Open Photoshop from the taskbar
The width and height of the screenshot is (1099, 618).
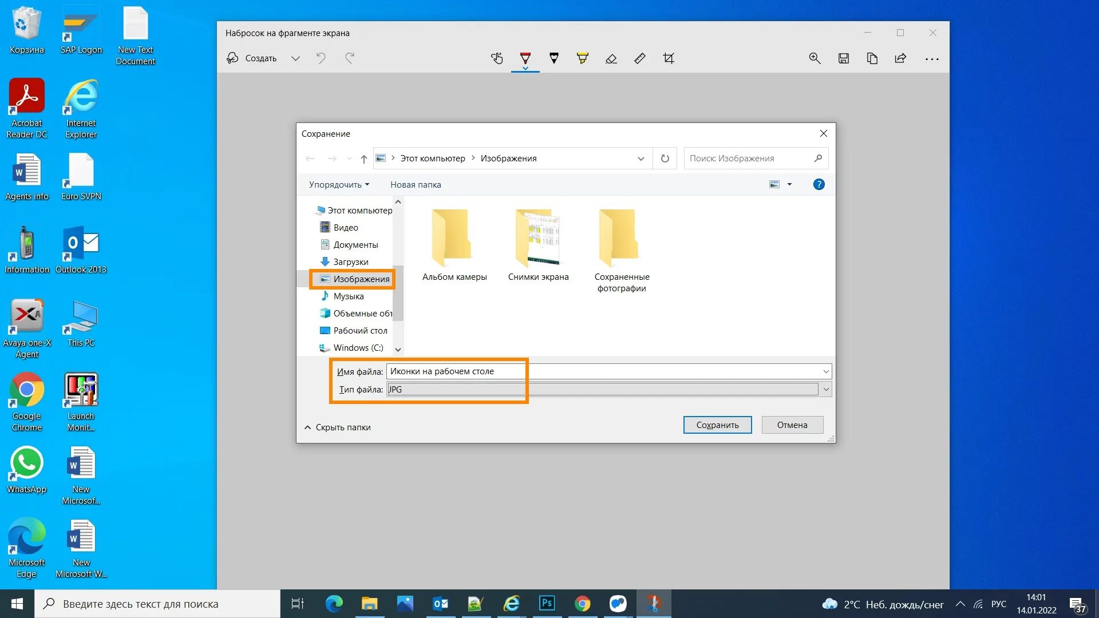tap(547, 603)
